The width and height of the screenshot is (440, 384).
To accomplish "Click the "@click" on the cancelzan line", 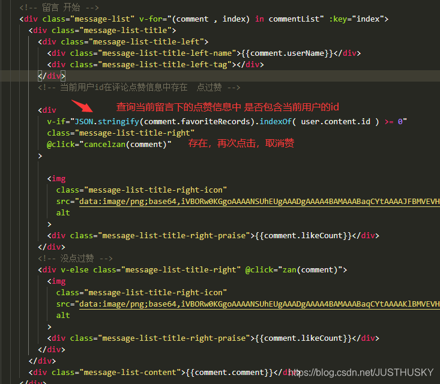I will (x=61, y=144).
